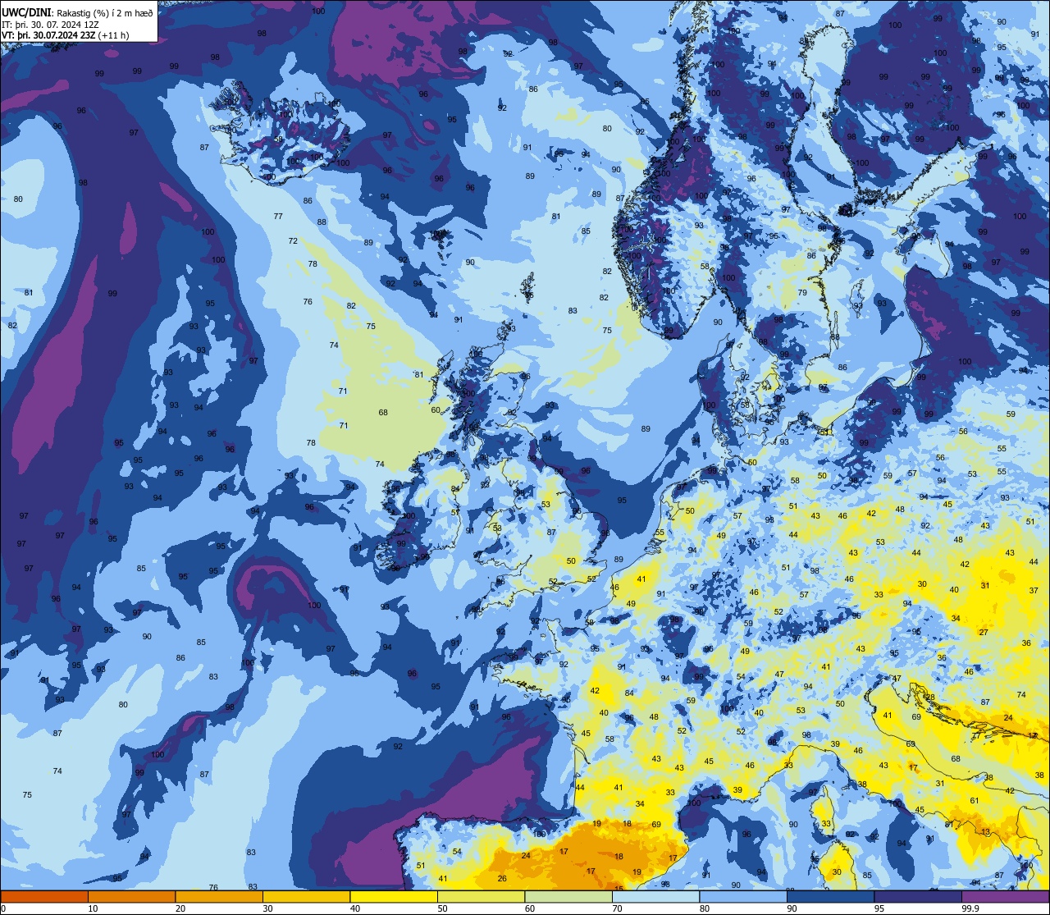Select the 95–99.9 navy legend swatch

click(x=918, y=896)
